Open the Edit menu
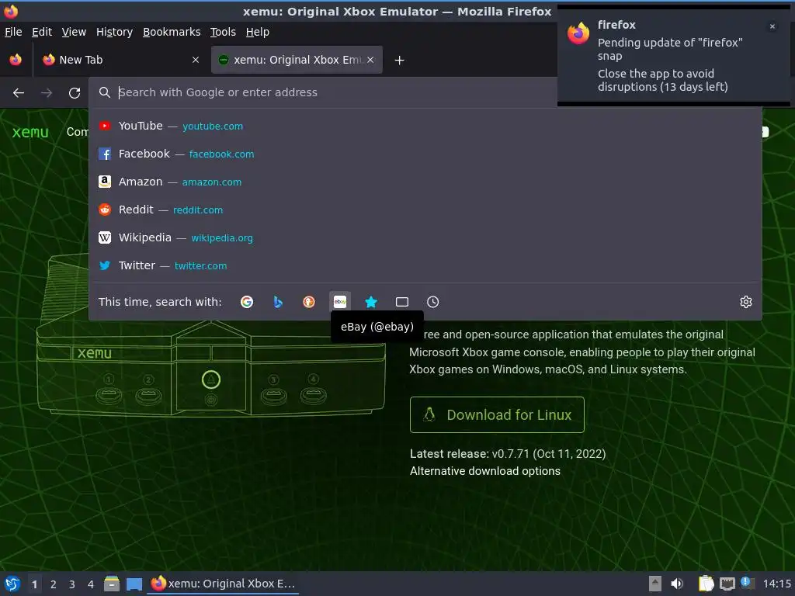795x596 pixels. (x=42, y=32)
